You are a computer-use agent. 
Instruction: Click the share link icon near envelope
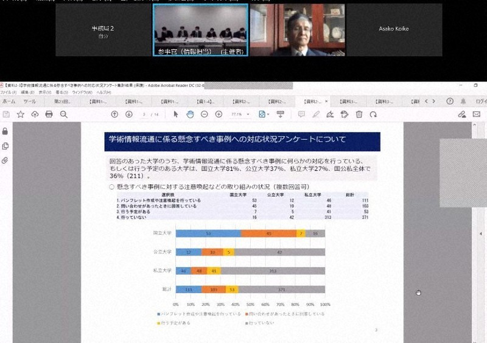(462, 114)
